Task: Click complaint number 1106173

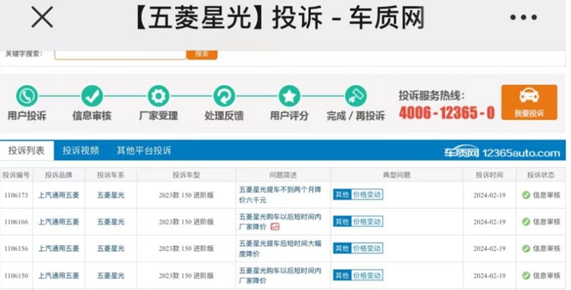Action: (x=16, y=195)
